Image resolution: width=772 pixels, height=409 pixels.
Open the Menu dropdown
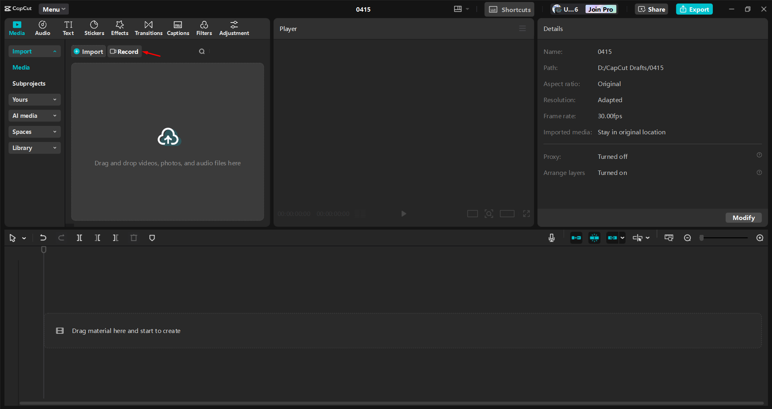[54, 9]
